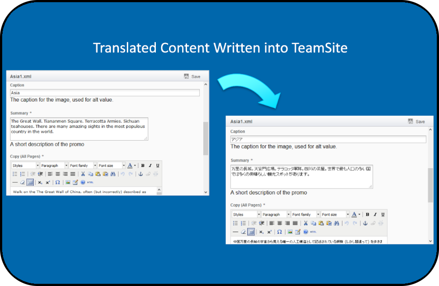The width and height of the screenshot is (439, 286).
Task: Toggle Italic in the English editor toolbar
Action: click(150, 166)
